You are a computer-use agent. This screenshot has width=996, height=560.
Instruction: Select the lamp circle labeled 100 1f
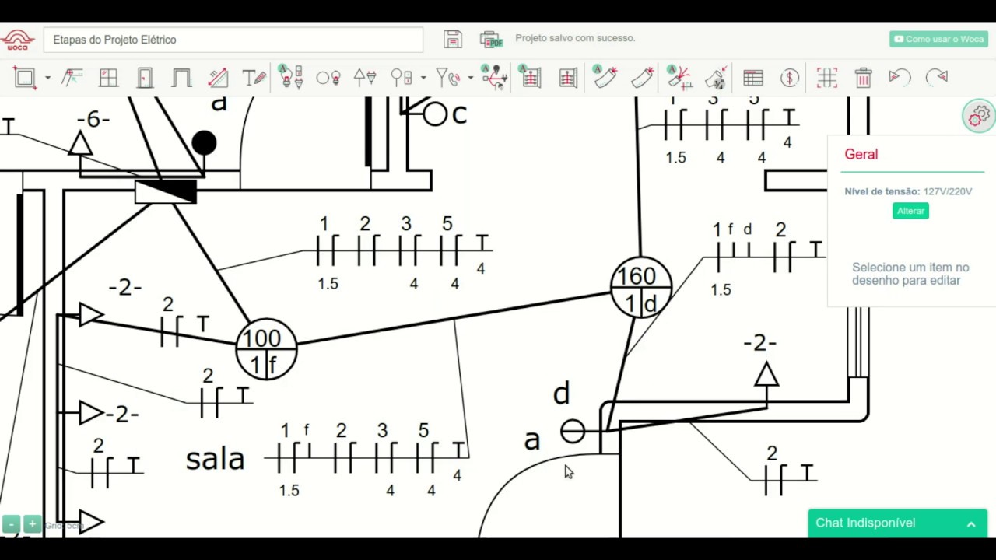point(266,349)
